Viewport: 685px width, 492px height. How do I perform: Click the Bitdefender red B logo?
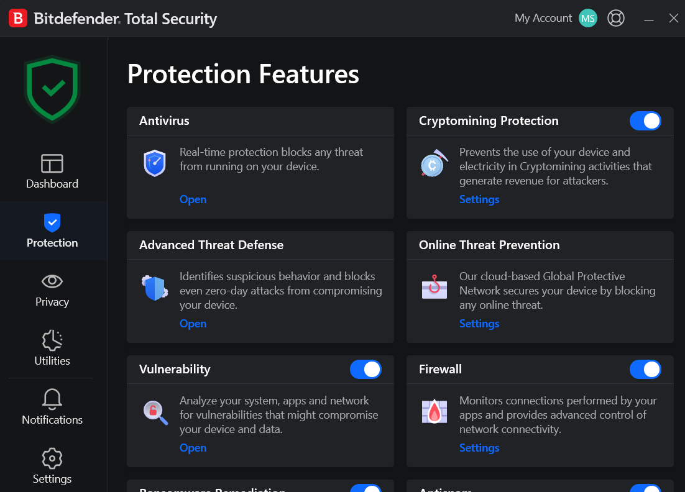click(18, 19)
